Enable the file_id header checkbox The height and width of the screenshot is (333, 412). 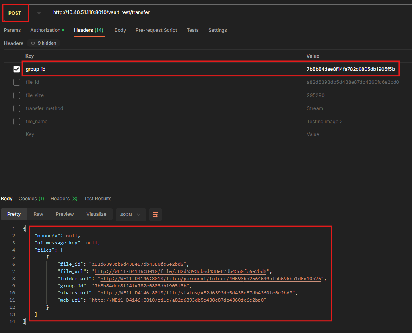(x=17, y=82)
